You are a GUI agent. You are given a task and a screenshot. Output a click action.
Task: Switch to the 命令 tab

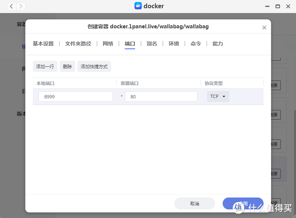click(x=196, y=44)
